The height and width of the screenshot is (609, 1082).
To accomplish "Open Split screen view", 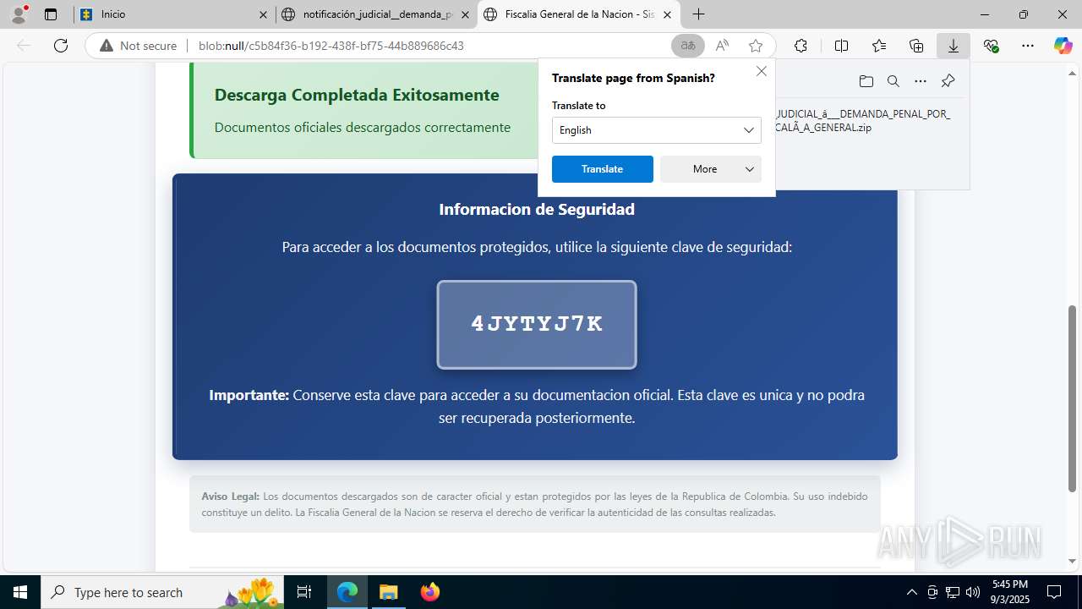I will click(841, 46).
